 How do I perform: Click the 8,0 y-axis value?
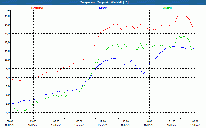8,78
